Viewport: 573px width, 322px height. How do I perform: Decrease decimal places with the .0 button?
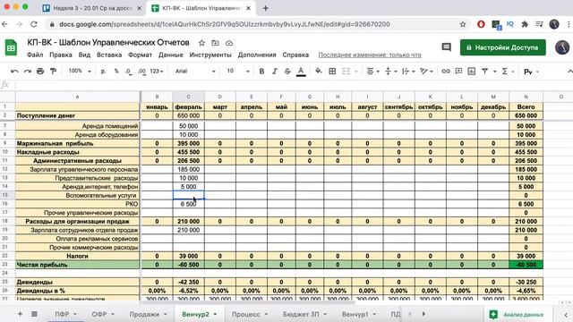(x=129, y=72)
